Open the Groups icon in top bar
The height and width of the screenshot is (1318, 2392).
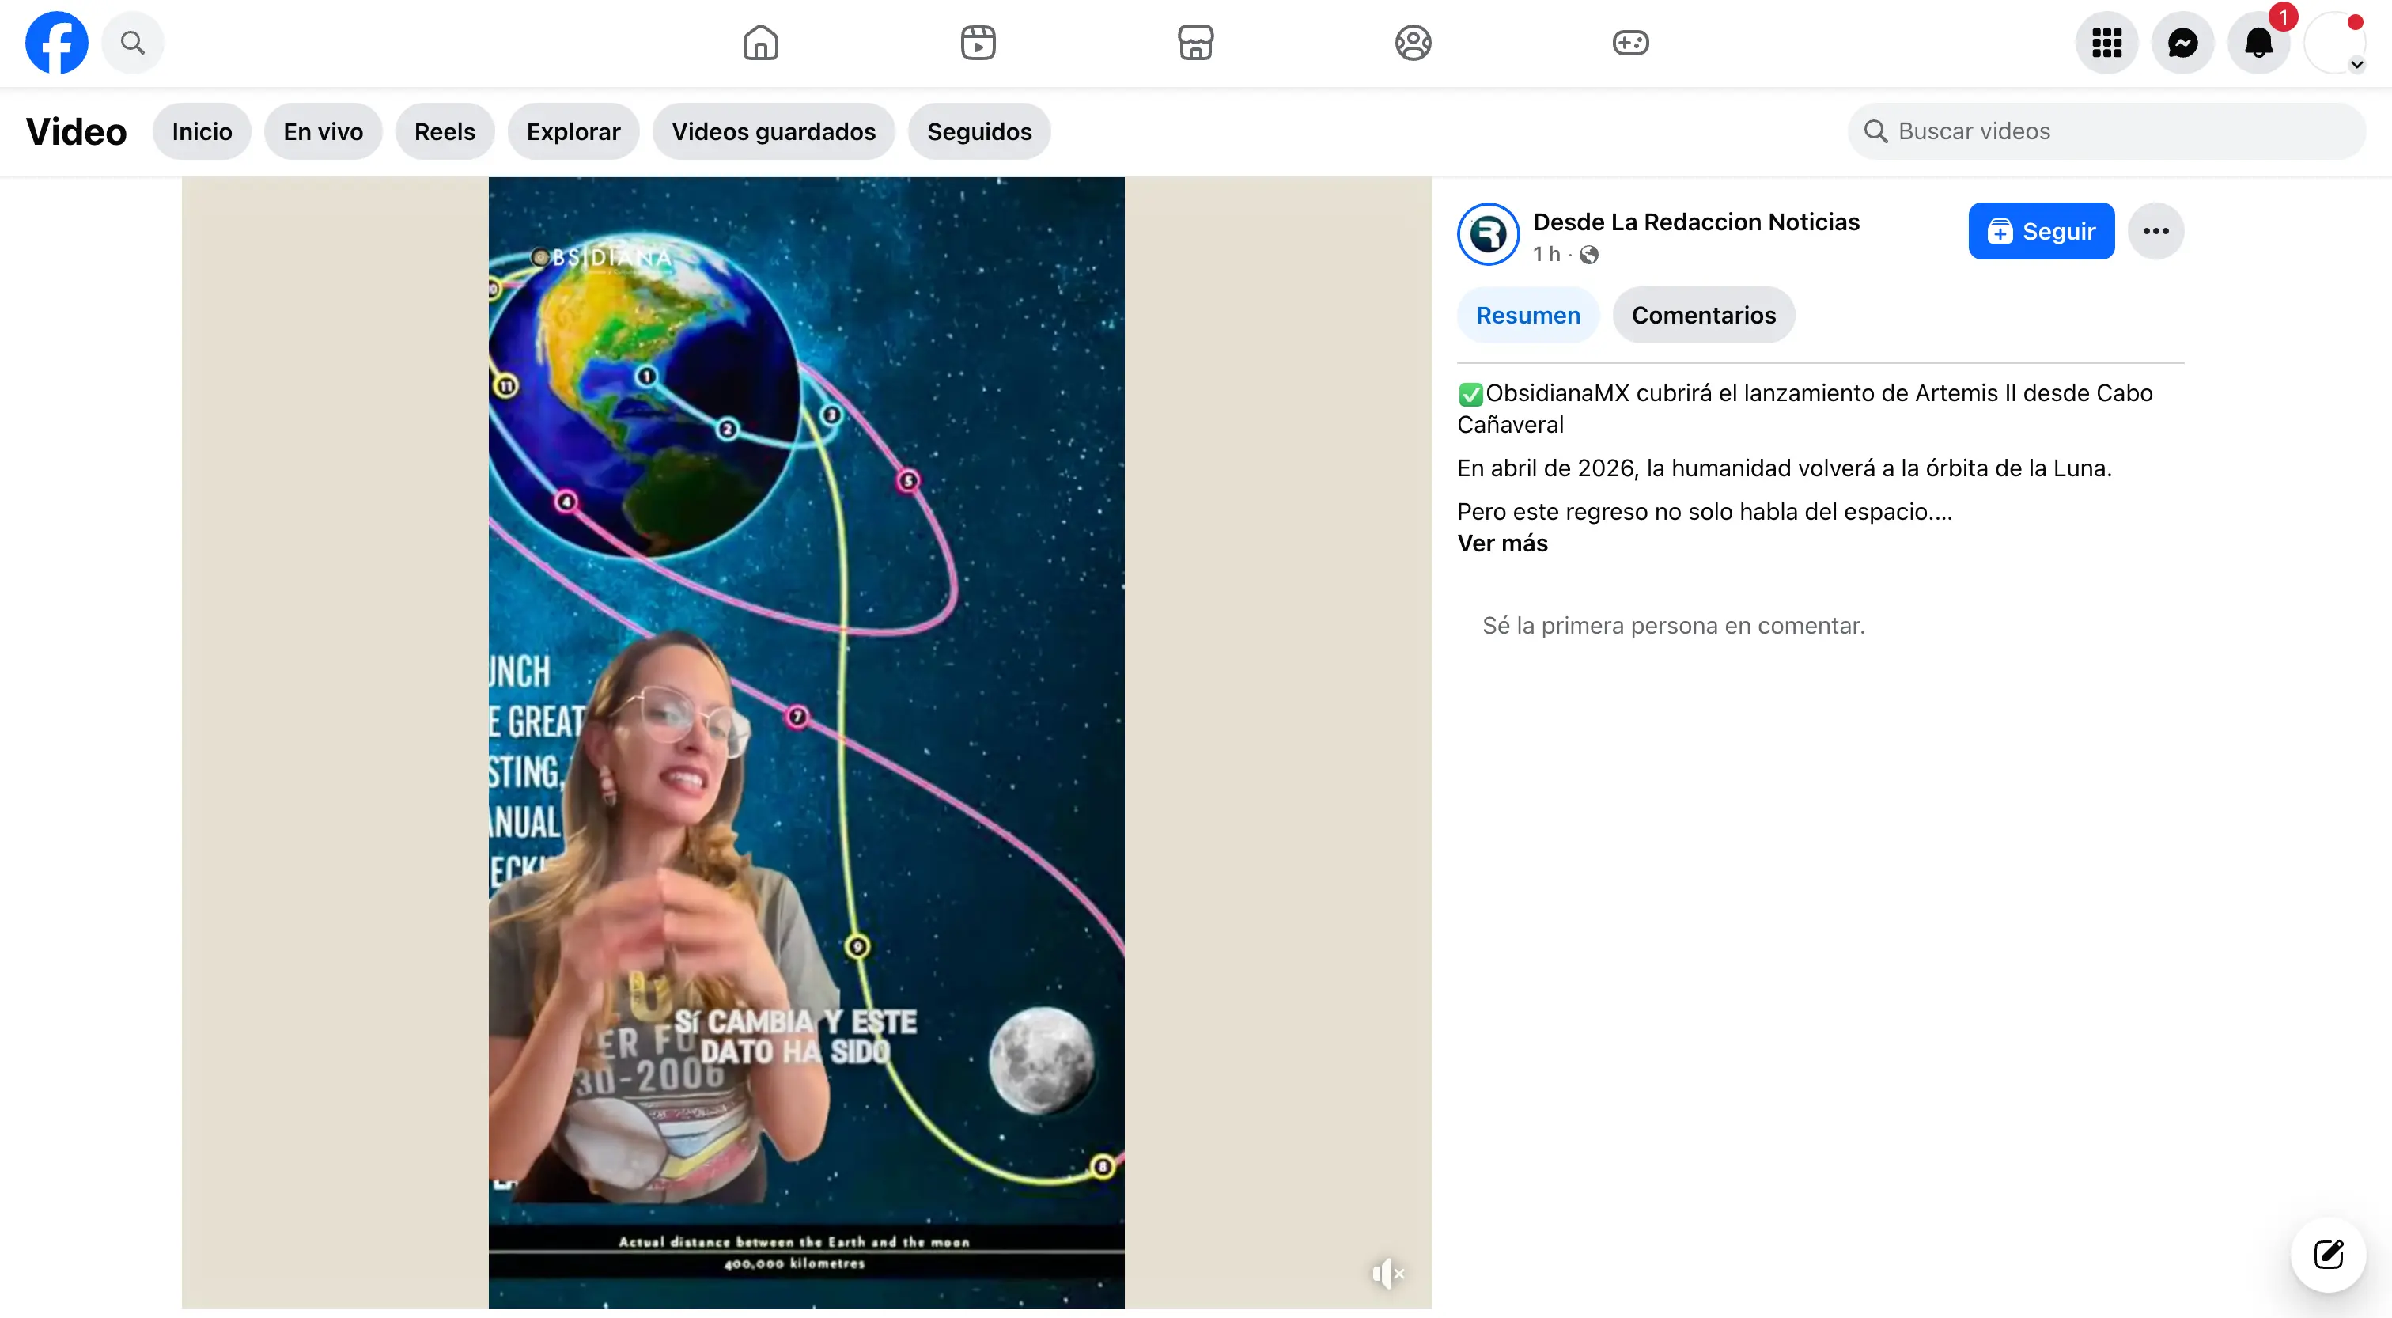tap(1413, 43)
